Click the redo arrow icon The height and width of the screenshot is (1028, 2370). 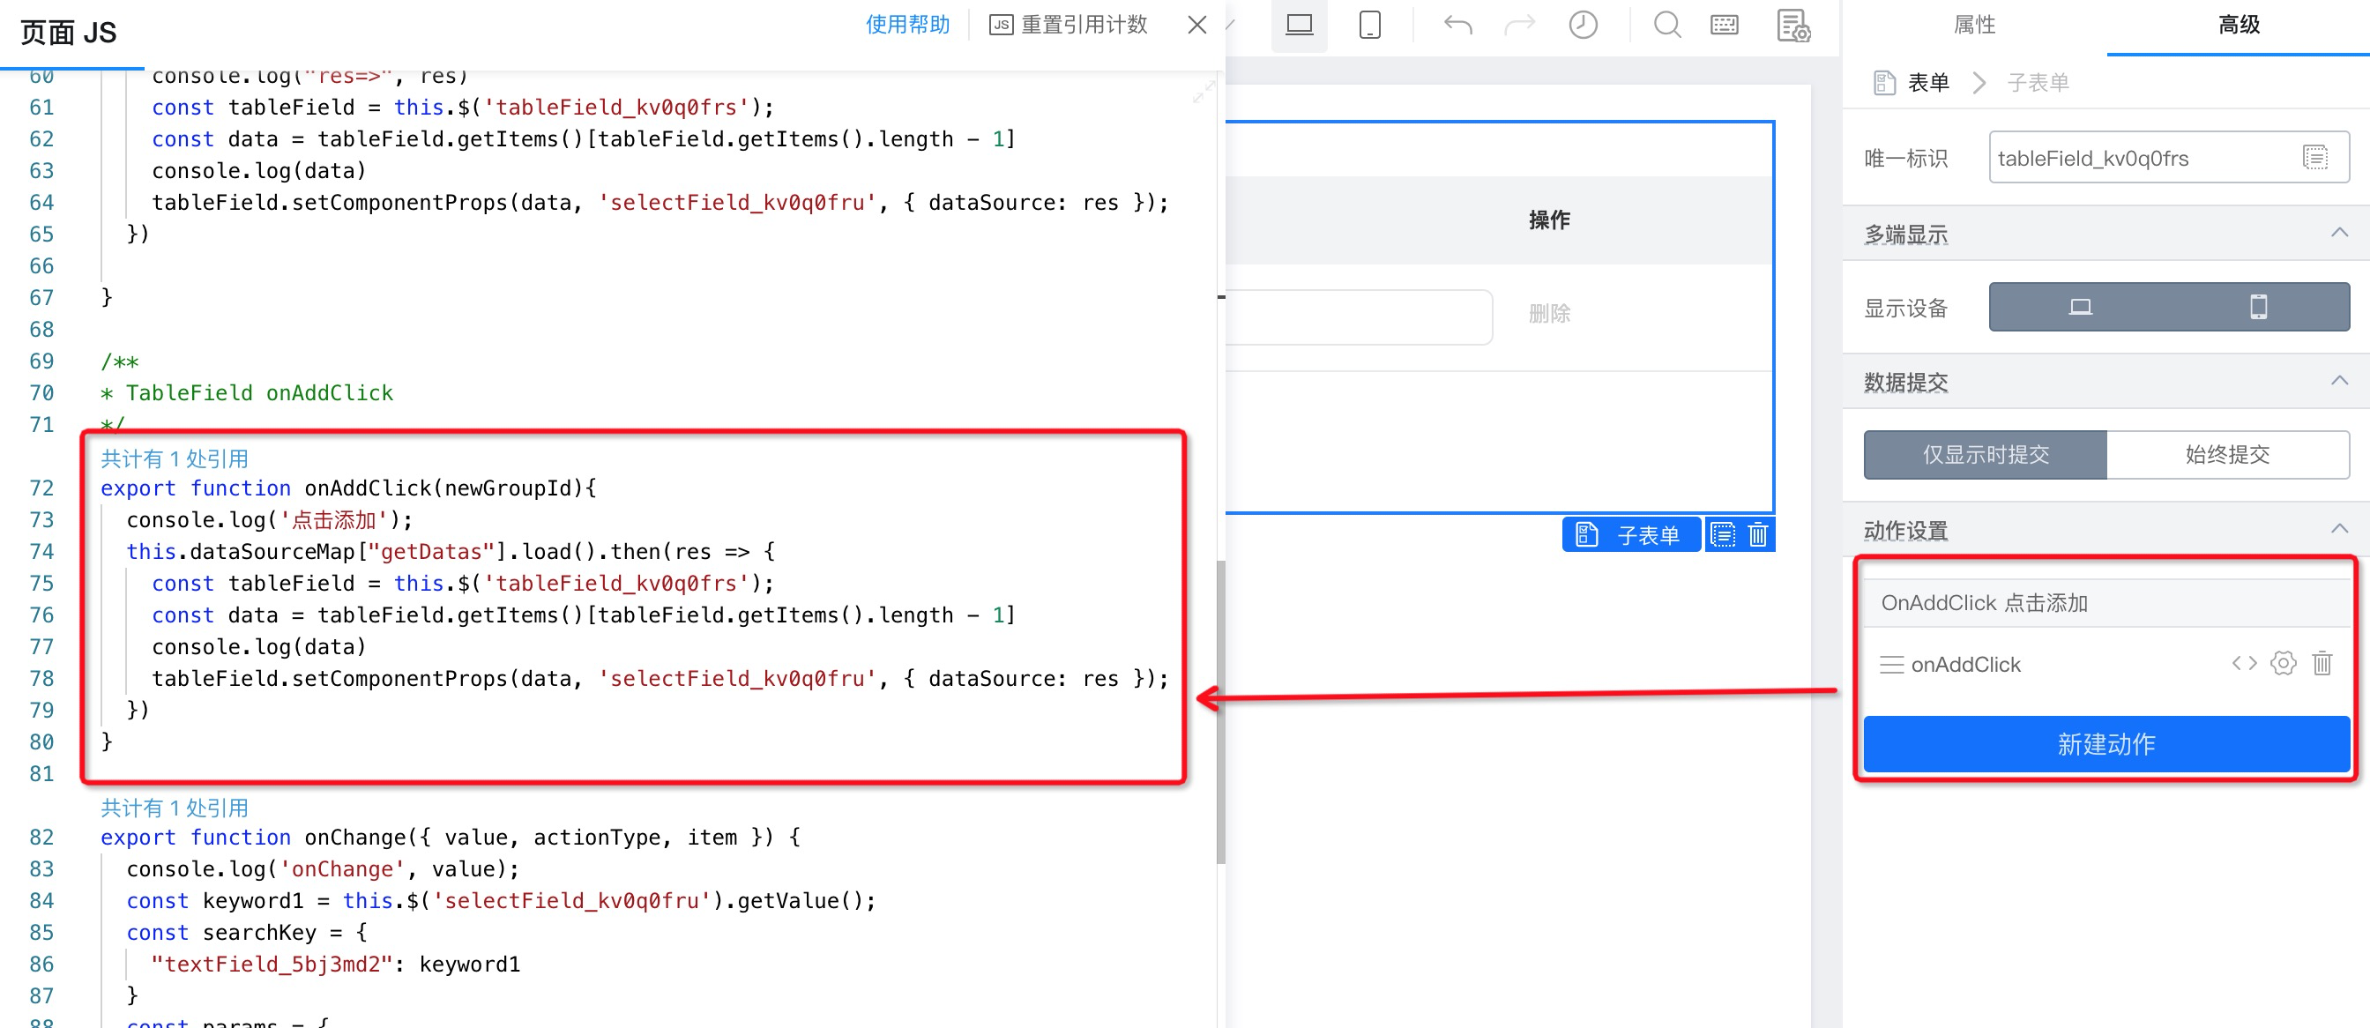click(x=1519, y=25)
